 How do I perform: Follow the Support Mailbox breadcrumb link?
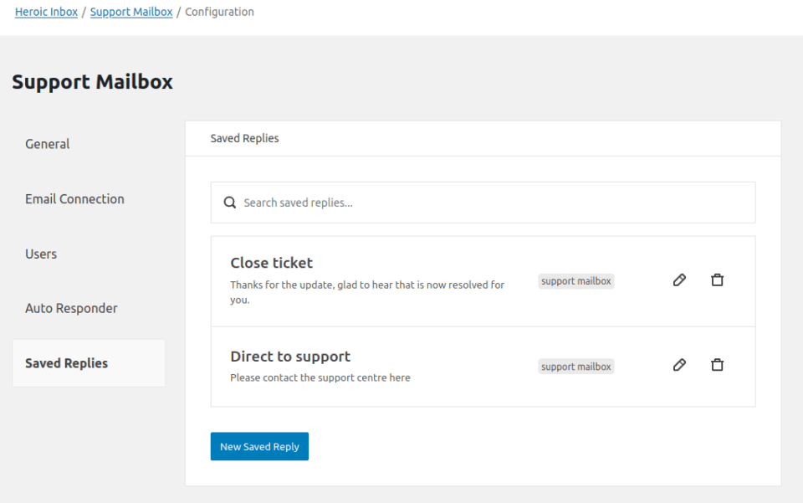click(130, 11)
